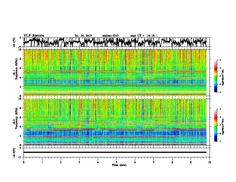Click the ch.1 colorbar log(PSD) unit label

click(223, 77)
